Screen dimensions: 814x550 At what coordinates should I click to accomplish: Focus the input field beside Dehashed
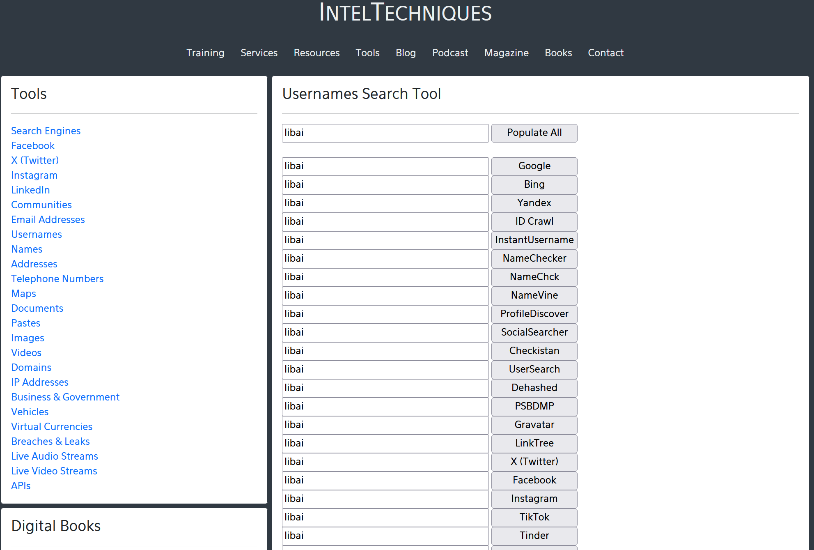click(385, 388)
